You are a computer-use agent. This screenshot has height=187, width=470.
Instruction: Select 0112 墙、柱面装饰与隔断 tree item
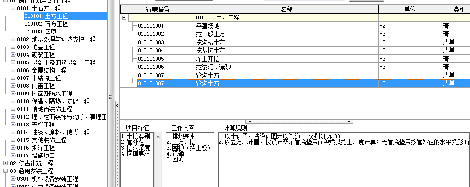point(62,117)
